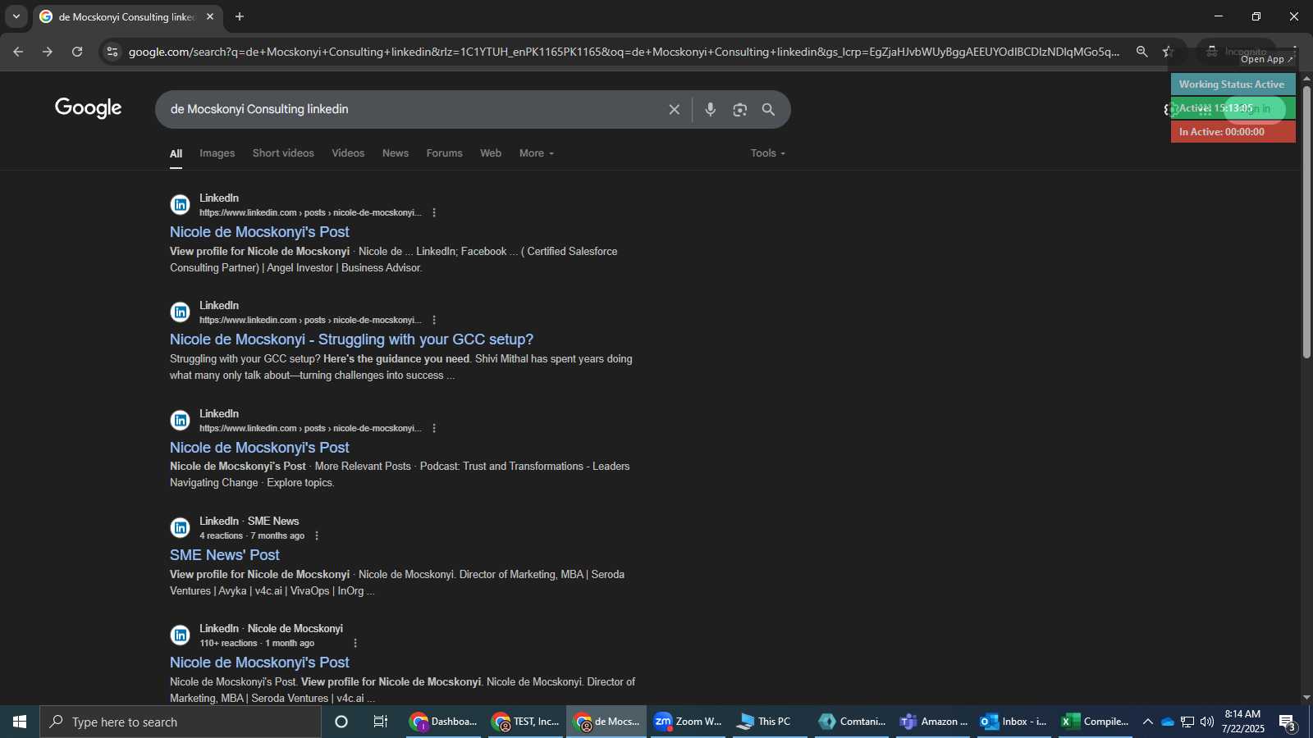Expand the More search filters dropdown
The height and width of the screenshot is (738, 1313).
tap(537, 153)
